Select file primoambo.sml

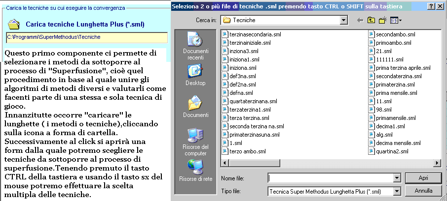coord(390,43)
